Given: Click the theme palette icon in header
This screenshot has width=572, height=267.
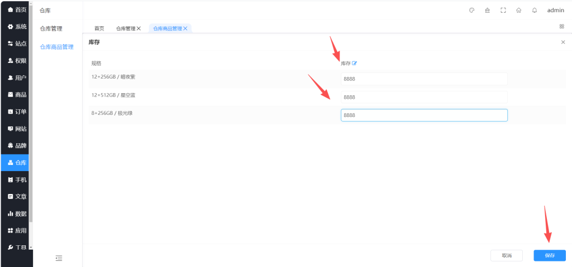Looking at the screenshot, I should (471, 10).
